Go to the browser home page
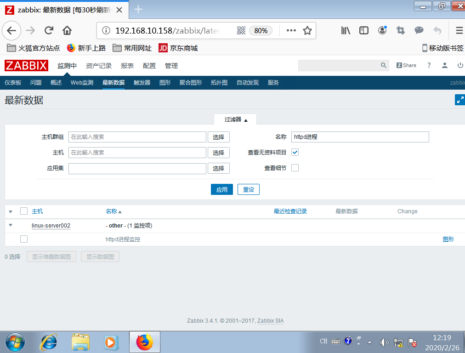Viewport: 465px width, 353px height. click(x=67, y=30)
